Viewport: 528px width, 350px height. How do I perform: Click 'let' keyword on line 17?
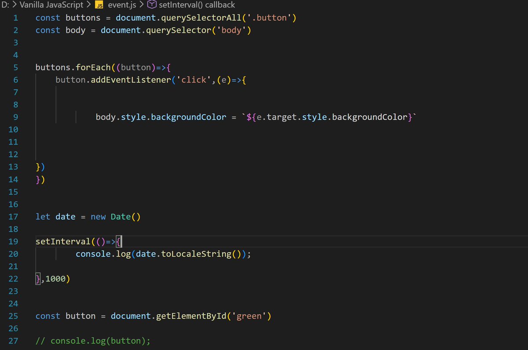[x=43, y=217]
